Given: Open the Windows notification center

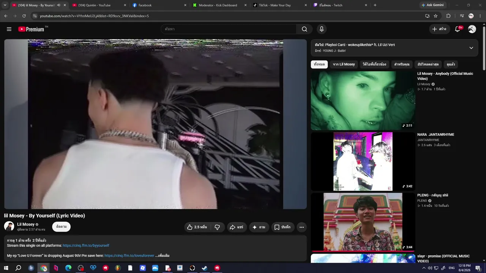Looking at the screenshot, I should coord(478,268).
